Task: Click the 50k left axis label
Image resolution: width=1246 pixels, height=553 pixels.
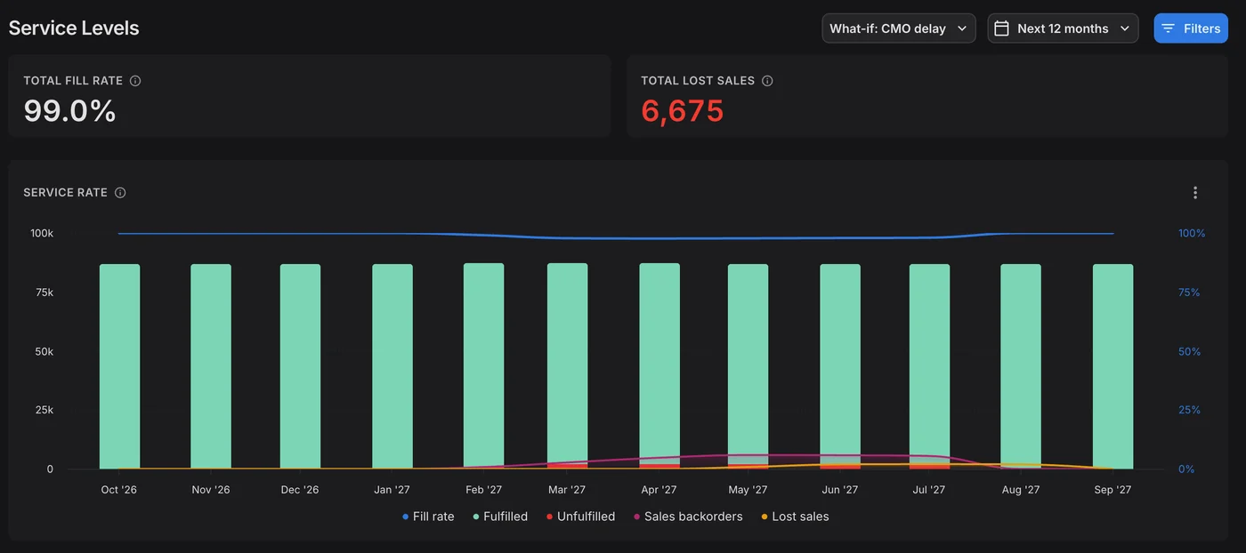Action: tap(44, 352)
